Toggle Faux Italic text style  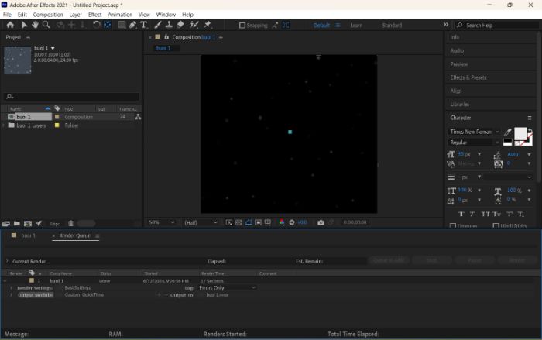tap(472, 214)
